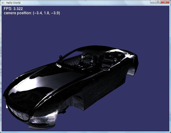
Task: Select the side mirror on the car
Action: 58,65
